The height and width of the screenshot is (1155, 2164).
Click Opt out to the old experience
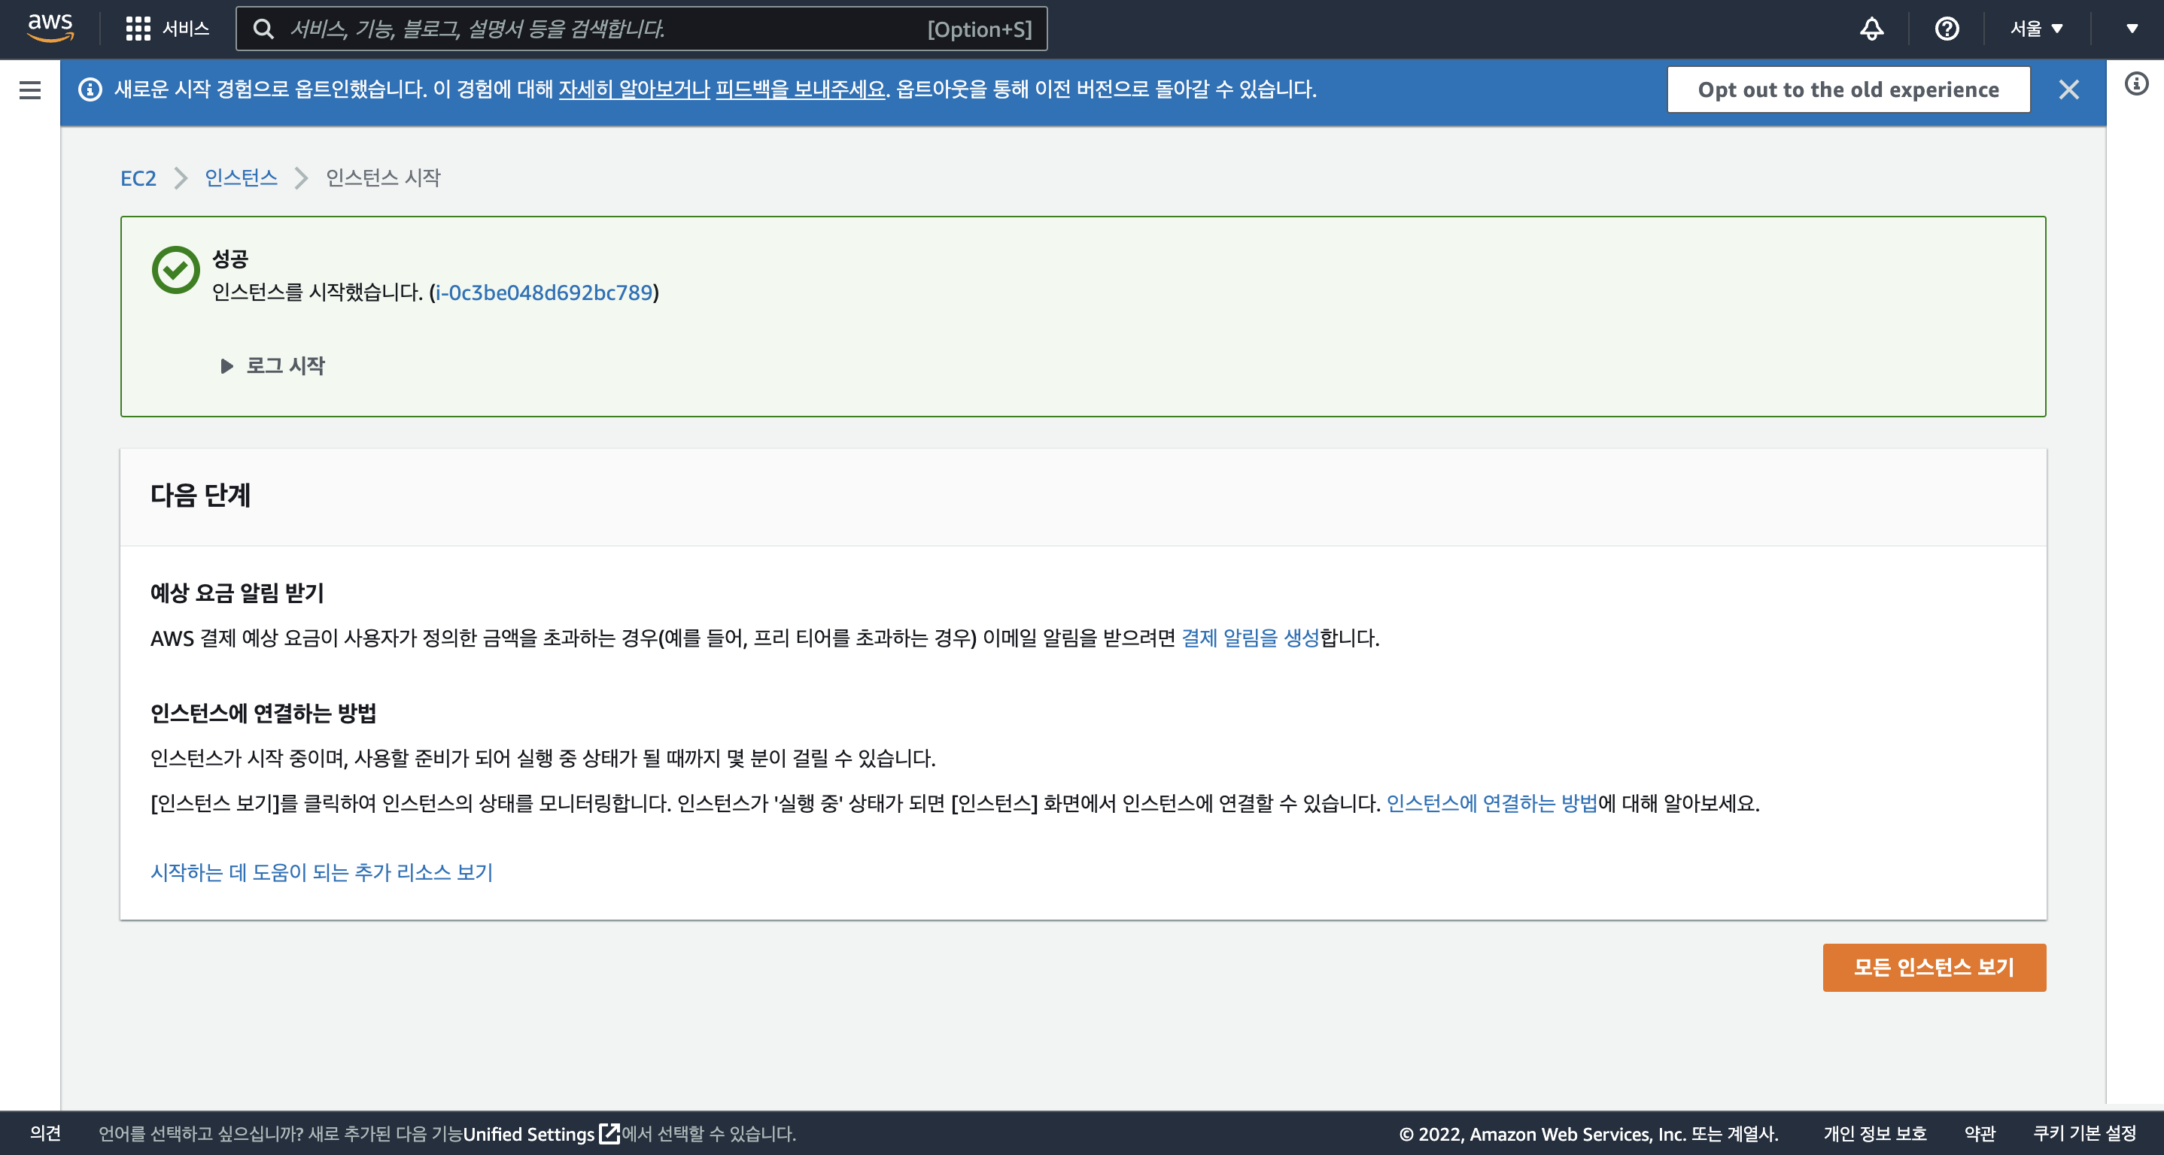click(x=1847, y=89)
